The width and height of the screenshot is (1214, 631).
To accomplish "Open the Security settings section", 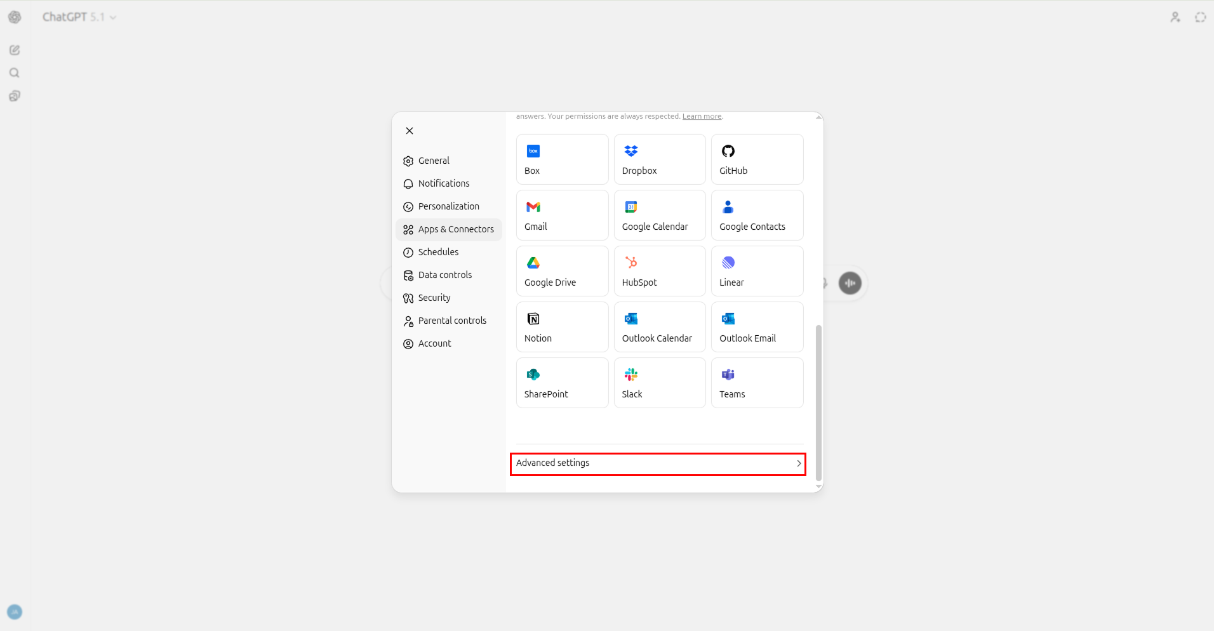I will [x=434, y=297].
